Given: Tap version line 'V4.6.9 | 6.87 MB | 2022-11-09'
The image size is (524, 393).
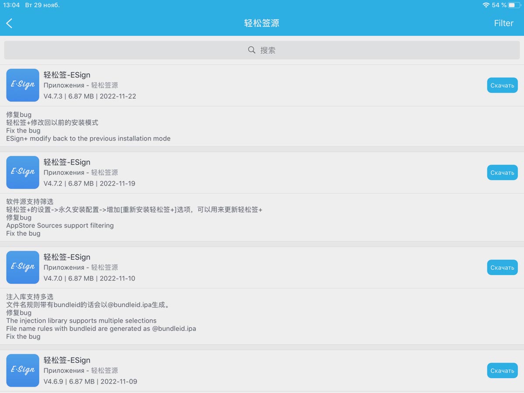Looking at the screenshot, I should coord(90,381).
